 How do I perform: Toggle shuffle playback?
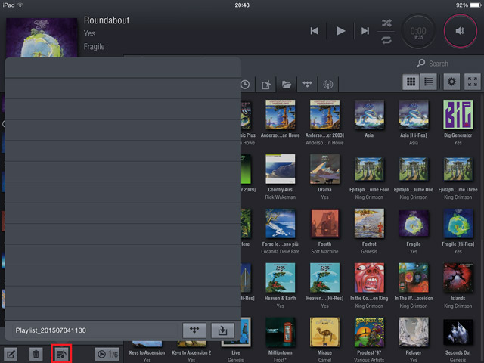tap(387, 23)
